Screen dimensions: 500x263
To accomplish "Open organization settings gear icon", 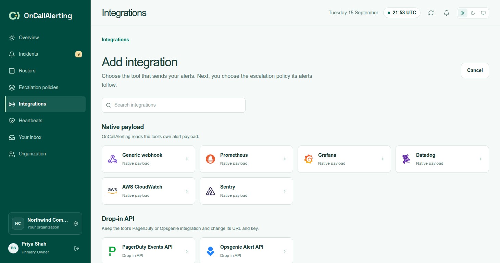I will click(x=76, y=223).
